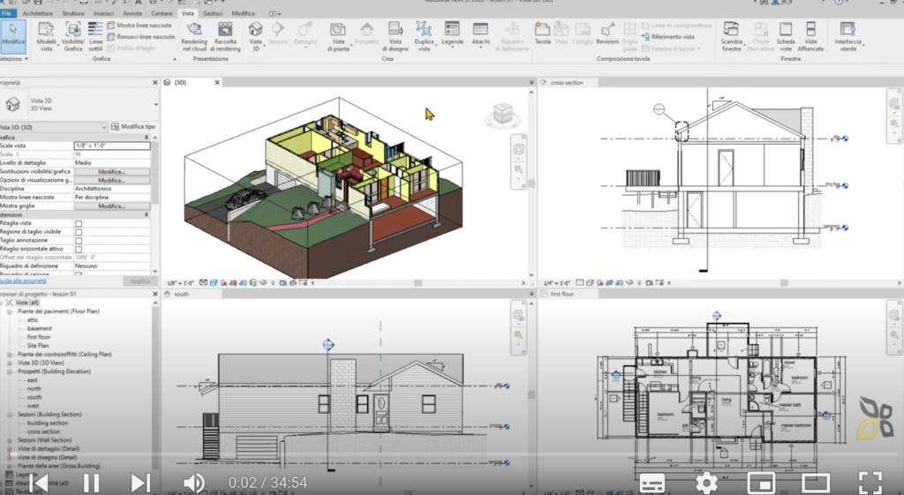The height and width of the screenshot is (495, 904).
Task: Toggle Ritaglio orizzontale attivo checkbox
Action: (79, 250)
